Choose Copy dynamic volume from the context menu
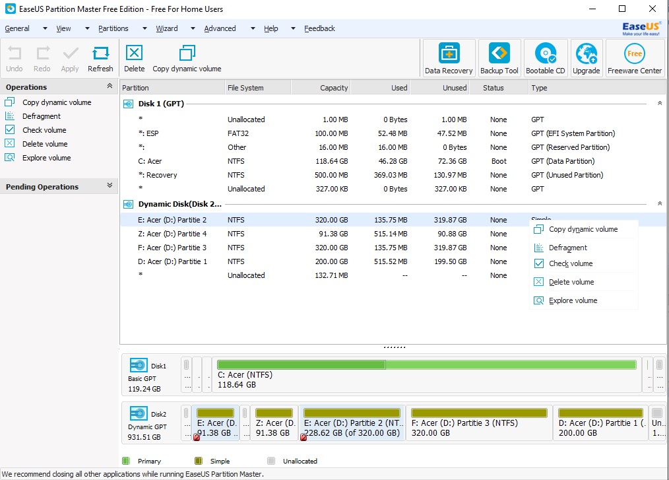Viewport: 669px width, 480px height. pos(583,229)
